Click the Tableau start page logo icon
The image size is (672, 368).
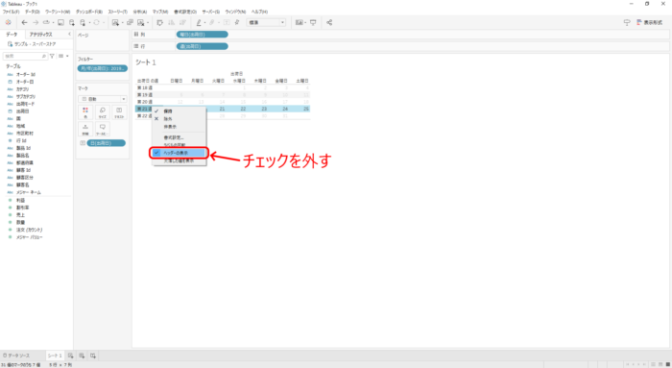click(x=8, y=22)
